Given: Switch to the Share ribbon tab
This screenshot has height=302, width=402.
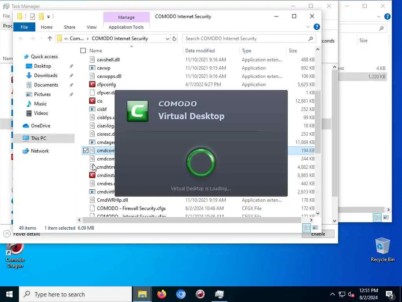Looking at the screenshot, I should (x=70, y=27).
